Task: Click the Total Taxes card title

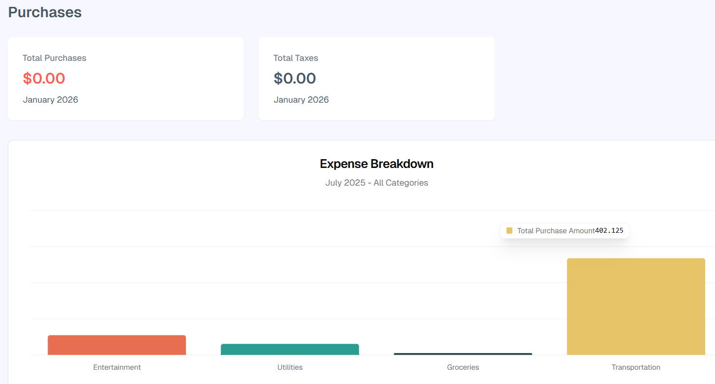Action: (296, 58)
